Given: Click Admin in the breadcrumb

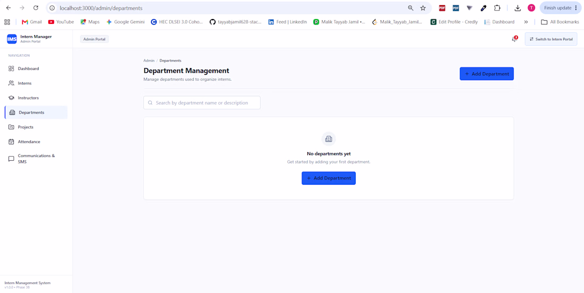Looking at the screenshot, I should pyautogui.click(x=149, y=61).
